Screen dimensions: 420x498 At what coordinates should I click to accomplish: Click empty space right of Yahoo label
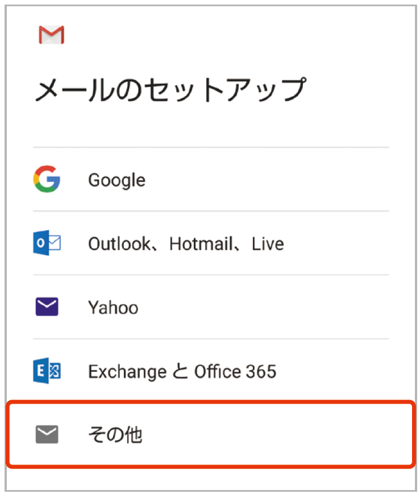pos(264,308)
